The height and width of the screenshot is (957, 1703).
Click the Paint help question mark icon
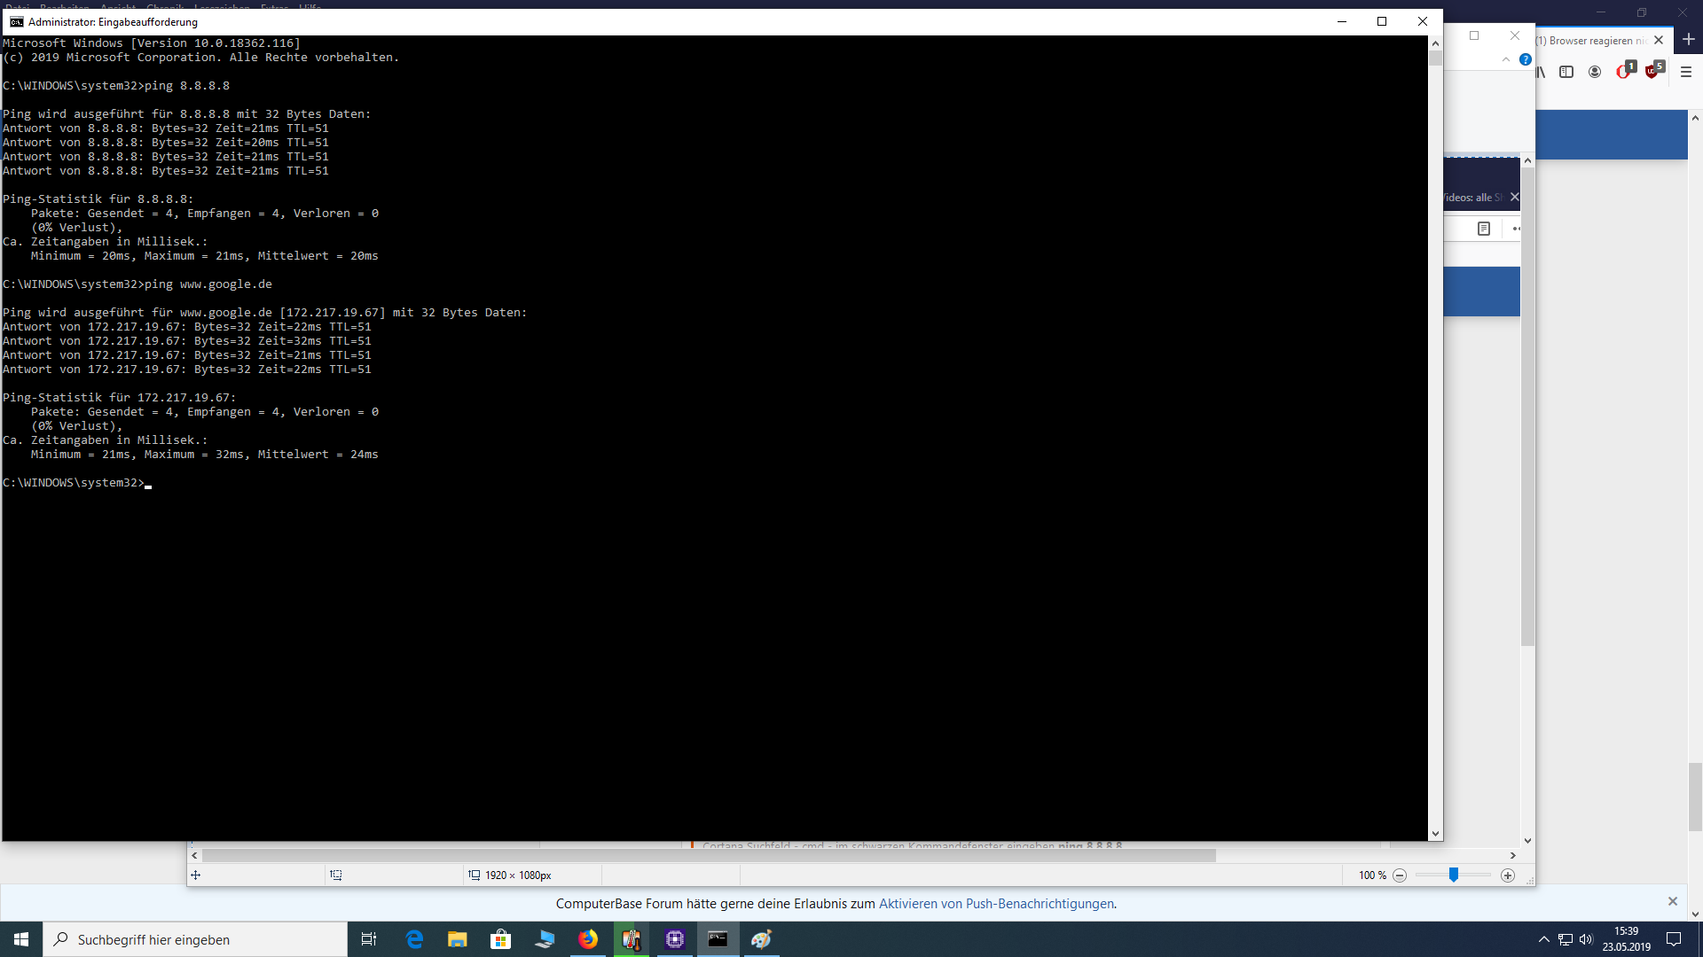coord(1525,59)
